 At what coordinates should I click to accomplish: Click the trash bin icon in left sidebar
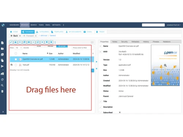point(2,91)
